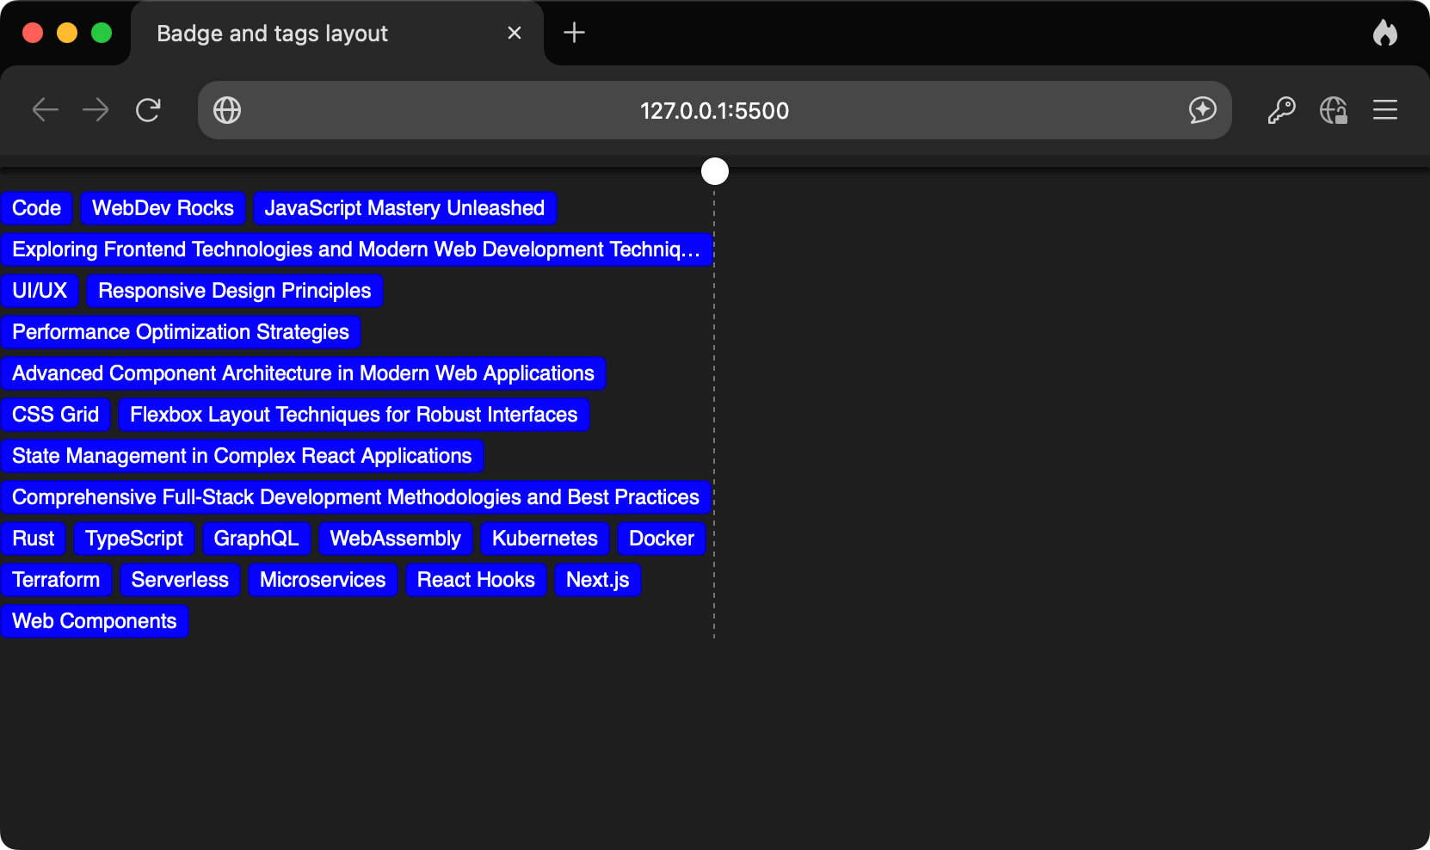Viewport: 1430px width, 850px height.
Task: Reload the page with the refresh icon
Action: 148,110
